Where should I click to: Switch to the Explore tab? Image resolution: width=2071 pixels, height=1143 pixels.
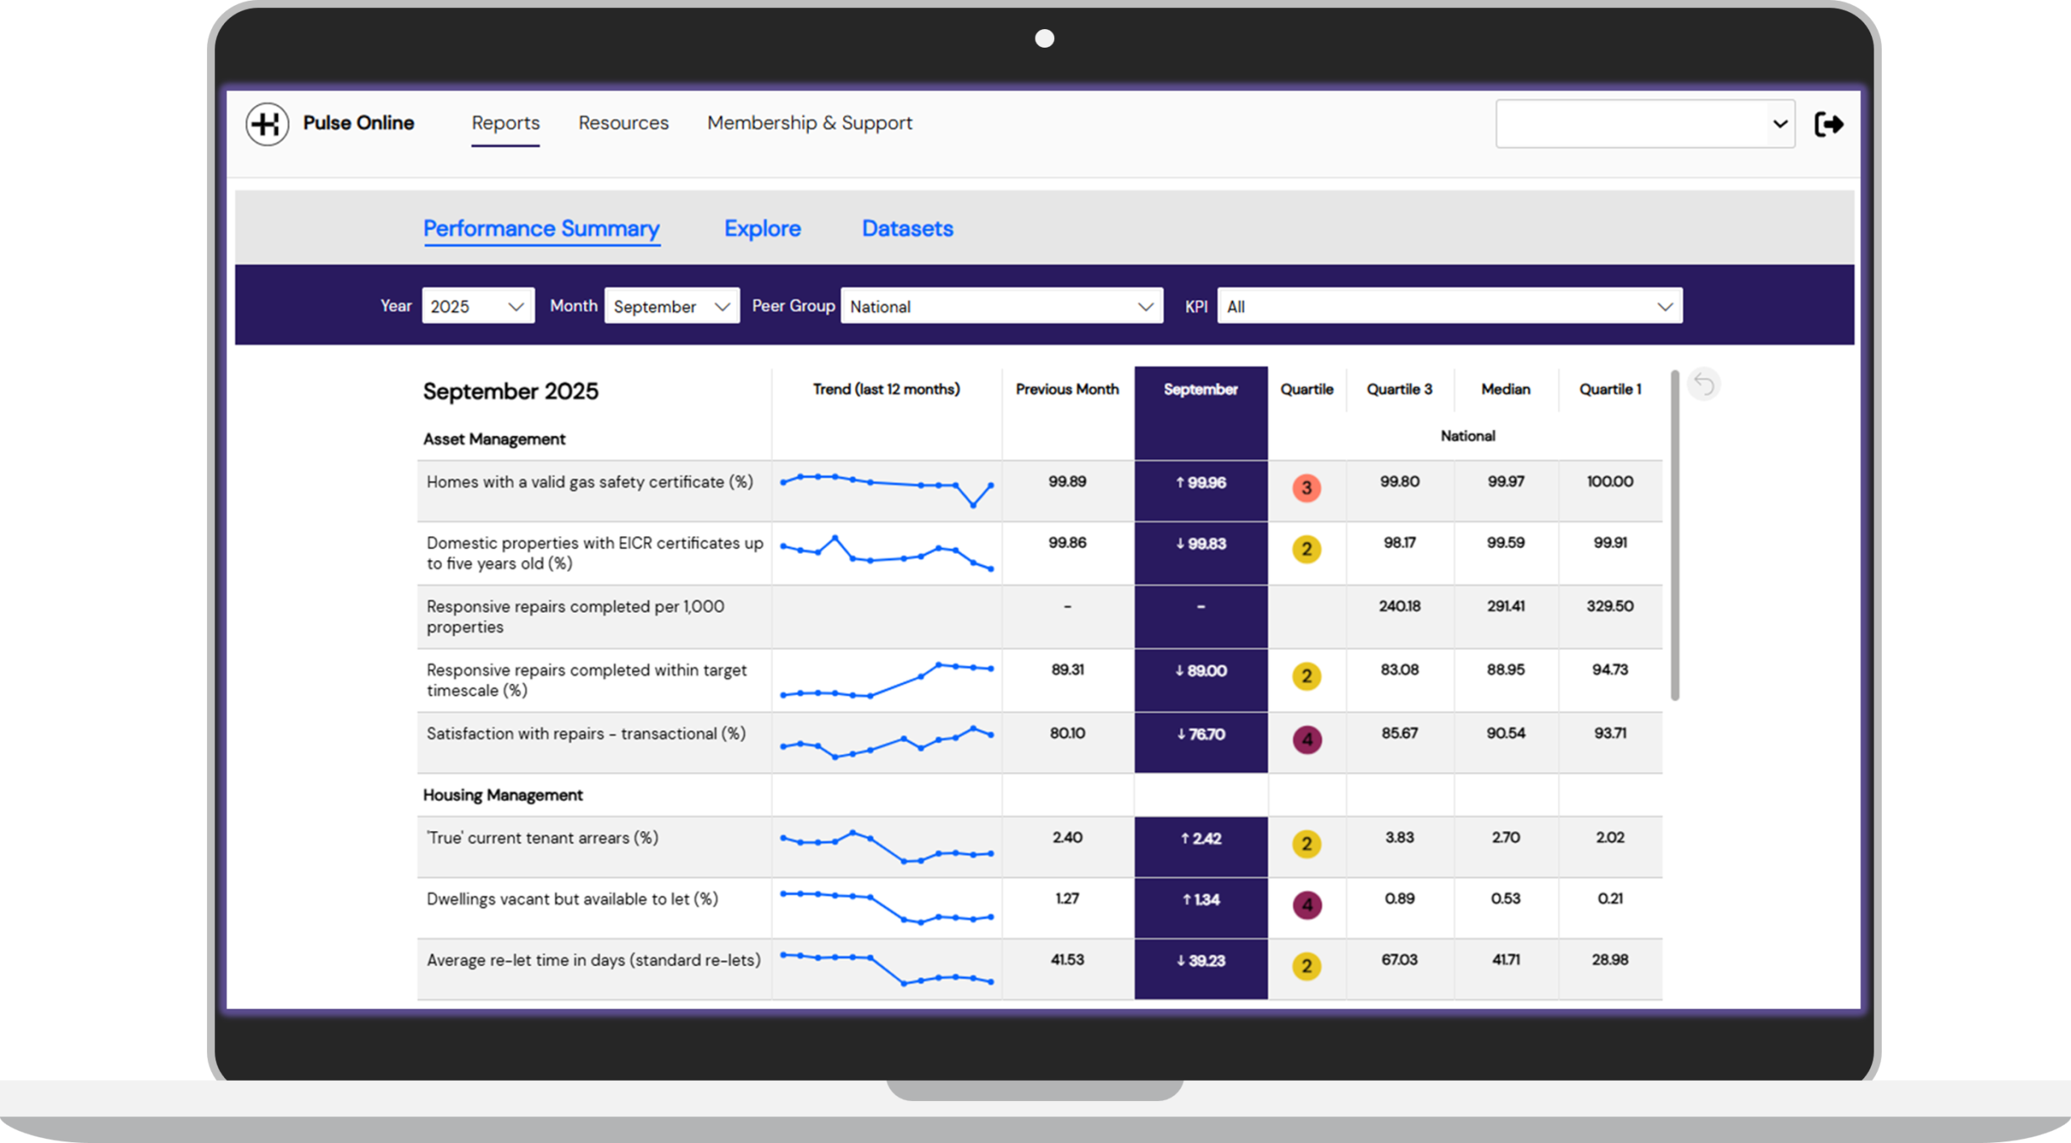[x=762, y=229]
